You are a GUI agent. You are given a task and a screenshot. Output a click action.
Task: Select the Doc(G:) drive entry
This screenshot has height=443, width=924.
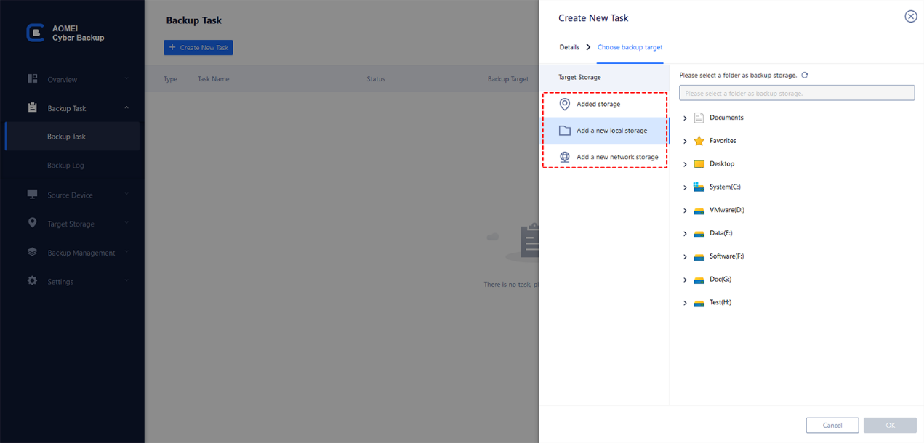(720, 280)
